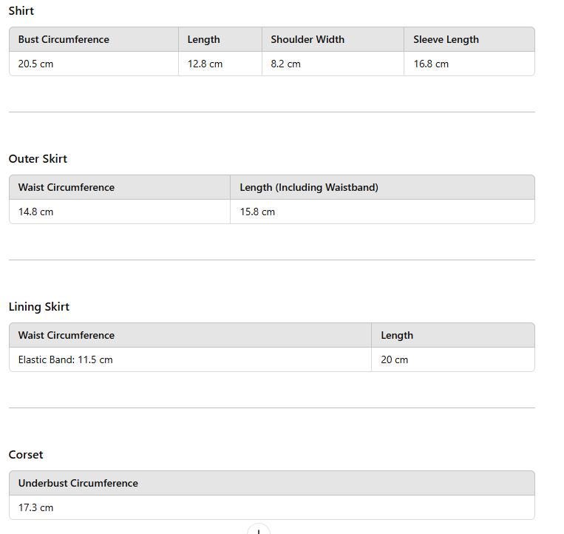Click the Corset section heading
The height and width of the screenshot is (534, 564).
[26, 455]
